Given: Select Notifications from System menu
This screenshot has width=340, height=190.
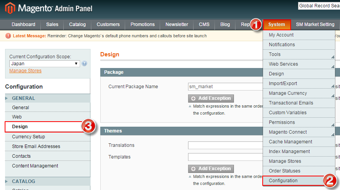Looking at the screenshot, I should click(299, 45).
